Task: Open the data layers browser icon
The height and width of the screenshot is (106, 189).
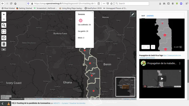Action: pos(4,44)
